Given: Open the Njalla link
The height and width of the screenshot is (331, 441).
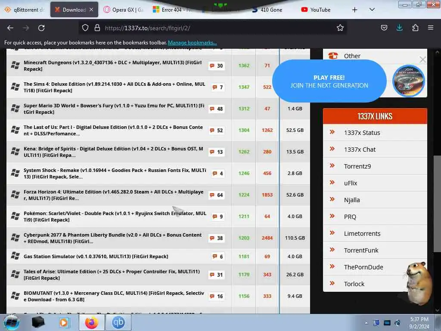Looking at the screenshot, I should (352, 200).
